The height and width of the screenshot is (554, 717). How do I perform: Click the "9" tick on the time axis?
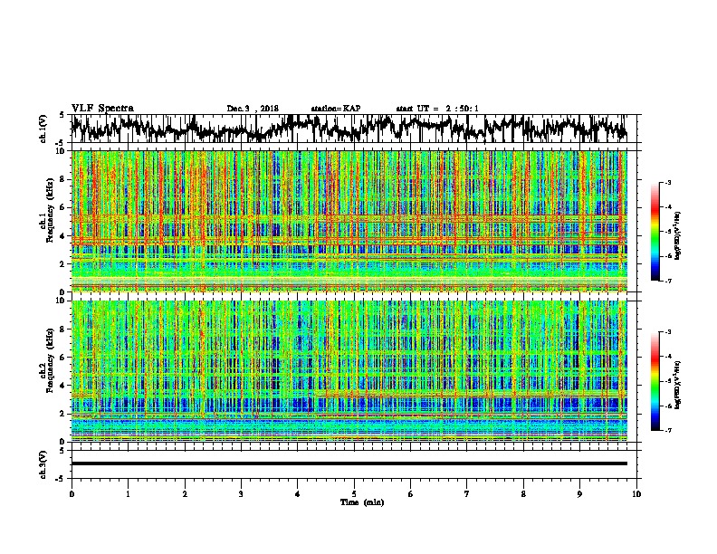pyautogui.click(x=579, y=494)
